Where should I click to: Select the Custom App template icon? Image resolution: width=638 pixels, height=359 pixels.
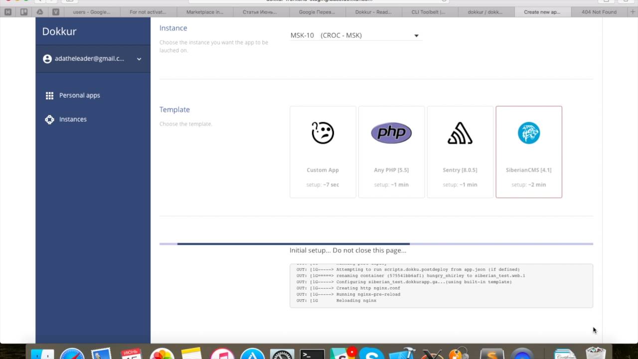coord(322,133)
